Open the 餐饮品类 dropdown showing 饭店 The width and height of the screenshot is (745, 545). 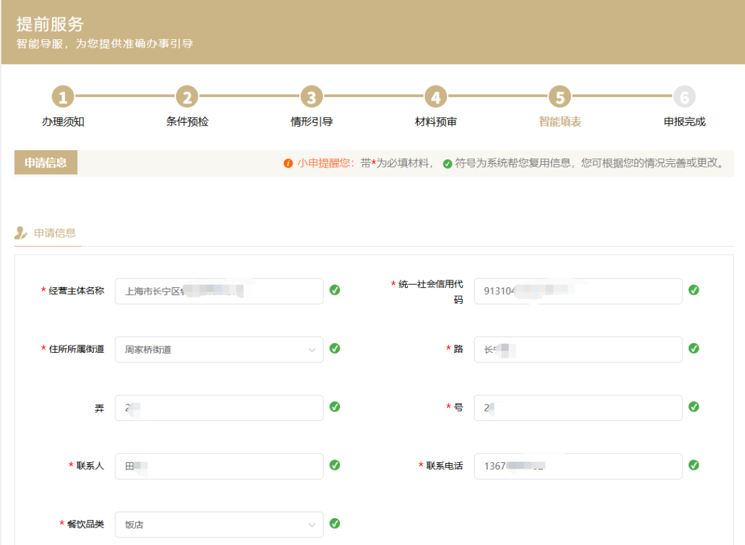click(x=219, y=524)
